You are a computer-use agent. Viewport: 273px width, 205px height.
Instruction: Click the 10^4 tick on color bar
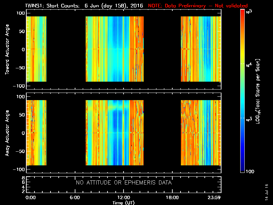[x=249, y=65]
